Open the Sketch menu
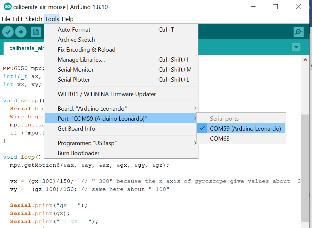Image resolution: width=312 pixels, height=228 pixels. (34, 19)
